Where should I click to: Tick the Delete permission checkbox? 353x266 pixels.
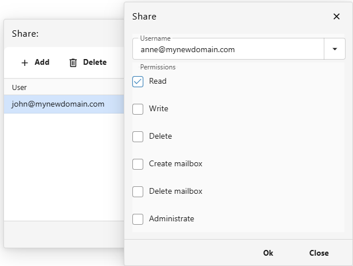click(x=138, y=136)
